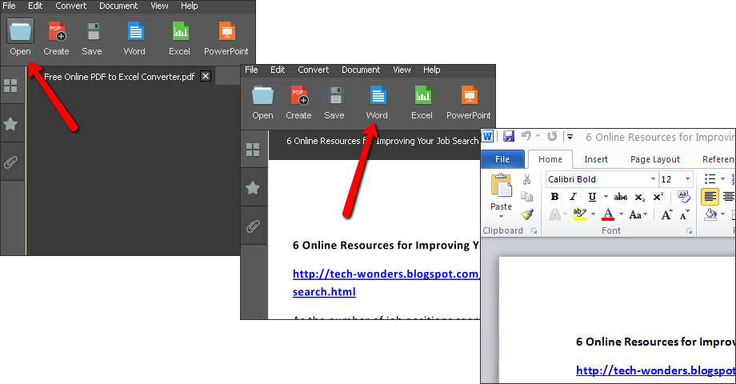The height and width of the screenshot is (384, 736).
Task: Click the Copy icon in Word's Clipboard group
Action: [526, 197]
